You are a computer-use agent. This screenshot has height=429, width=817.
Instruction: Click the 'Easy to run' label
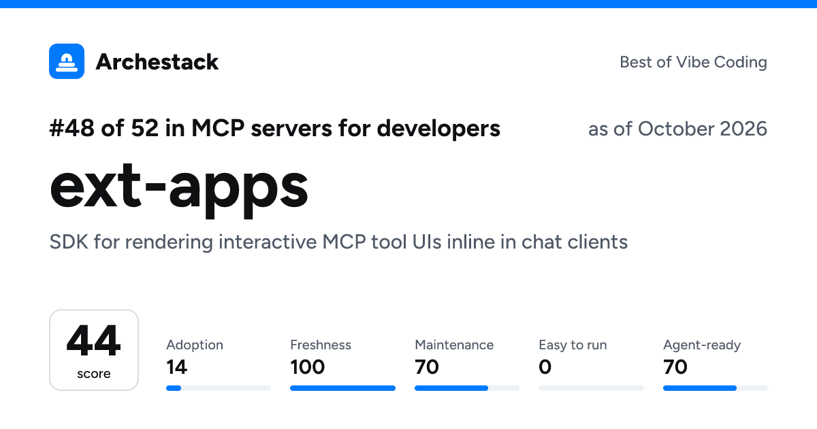click(x=573, y=345)
